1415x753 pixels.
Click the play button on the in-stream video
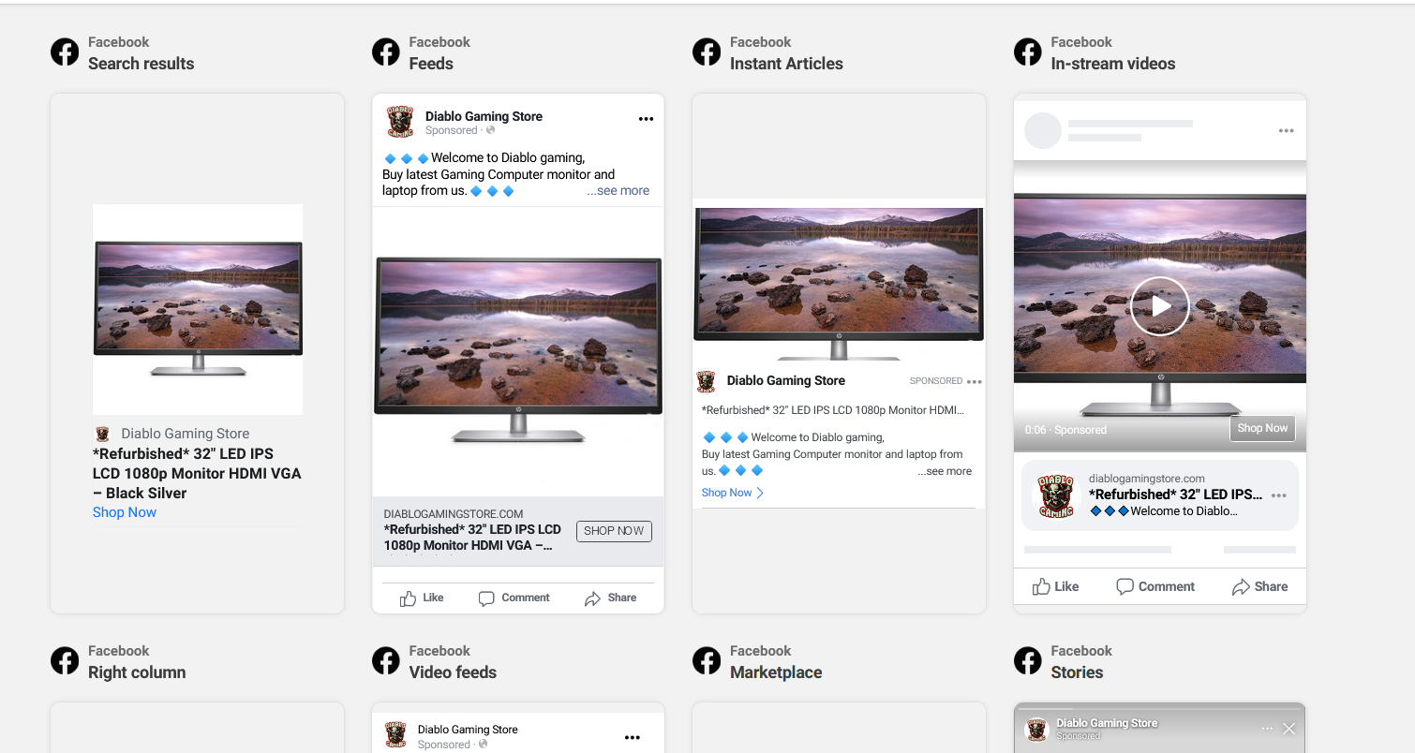coord(1159,306)
